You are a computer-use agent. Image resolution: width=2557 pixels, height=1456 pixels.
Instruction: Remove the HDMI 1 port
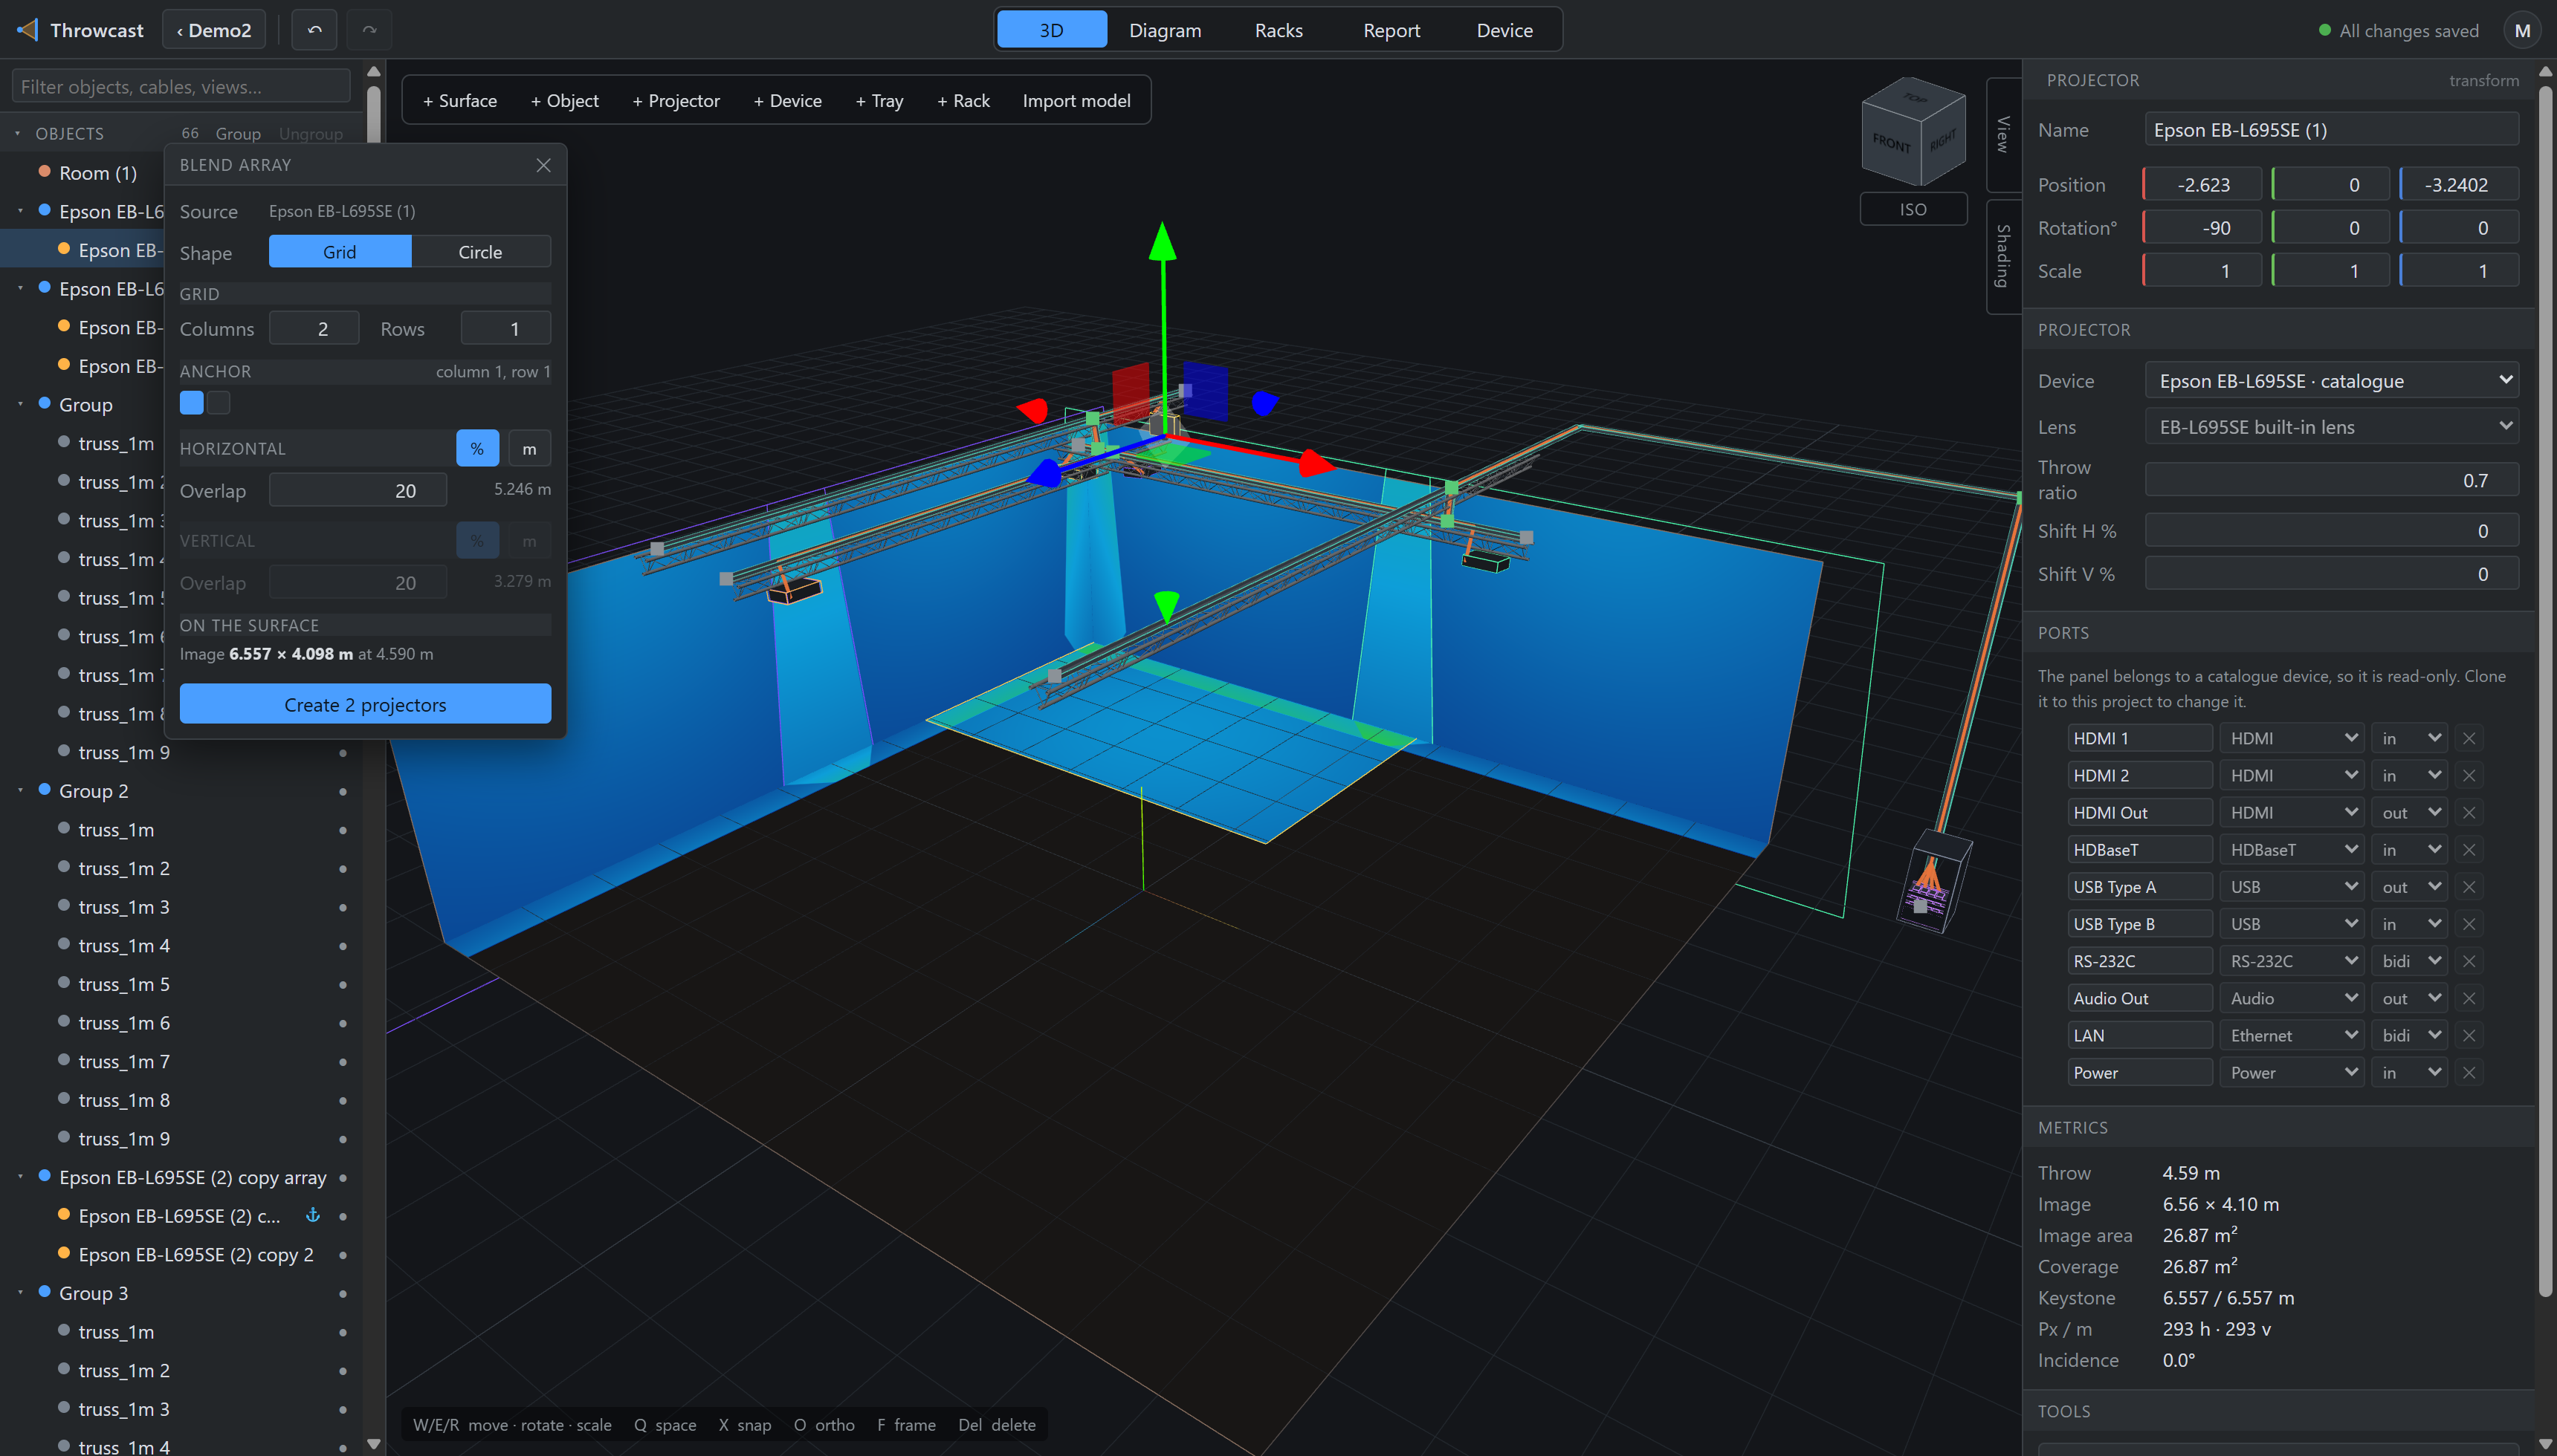[x=2469, y=738]
